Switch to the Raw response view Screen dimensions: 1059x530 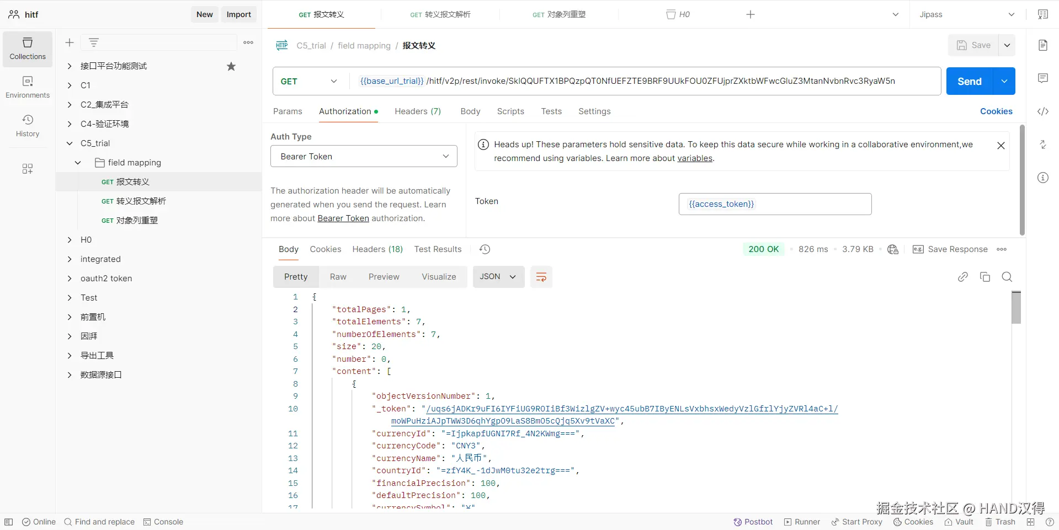click(338, 277)
